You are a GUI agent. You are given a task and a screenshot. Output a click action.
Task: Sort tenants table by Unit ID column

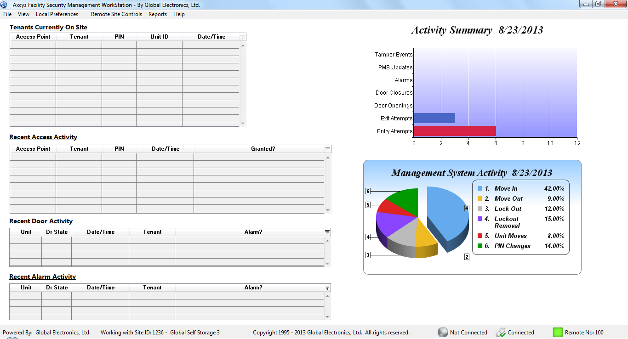159,37
